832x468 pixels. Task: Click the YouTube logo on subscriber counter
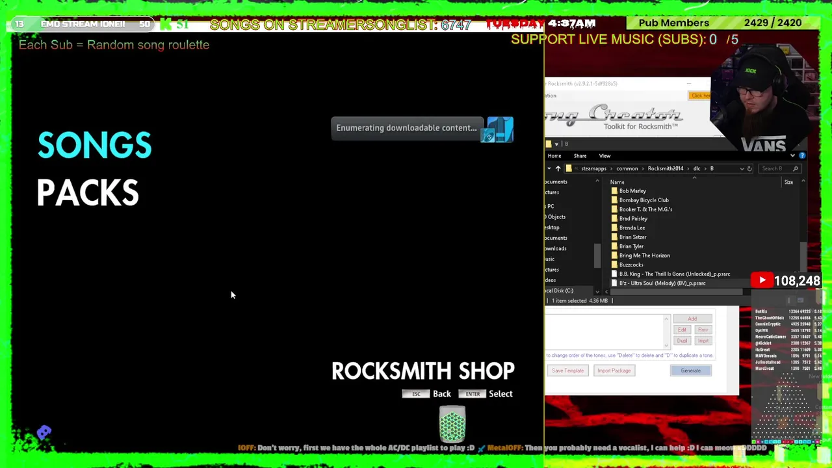point(762,281)
